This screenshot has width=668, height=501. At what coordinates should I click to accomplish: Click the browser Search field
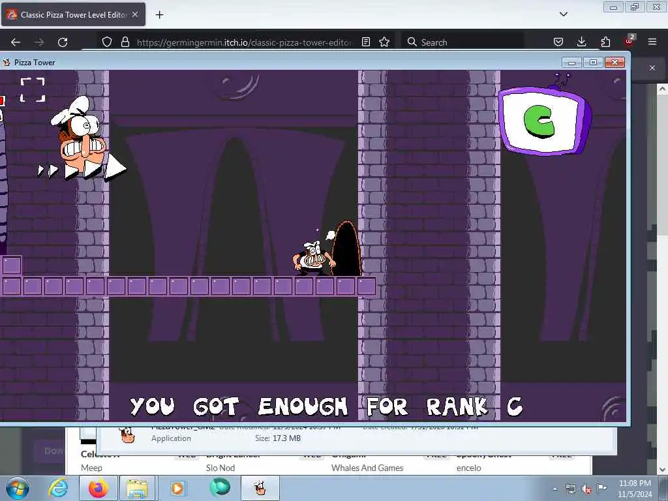[x=463, y=42]
